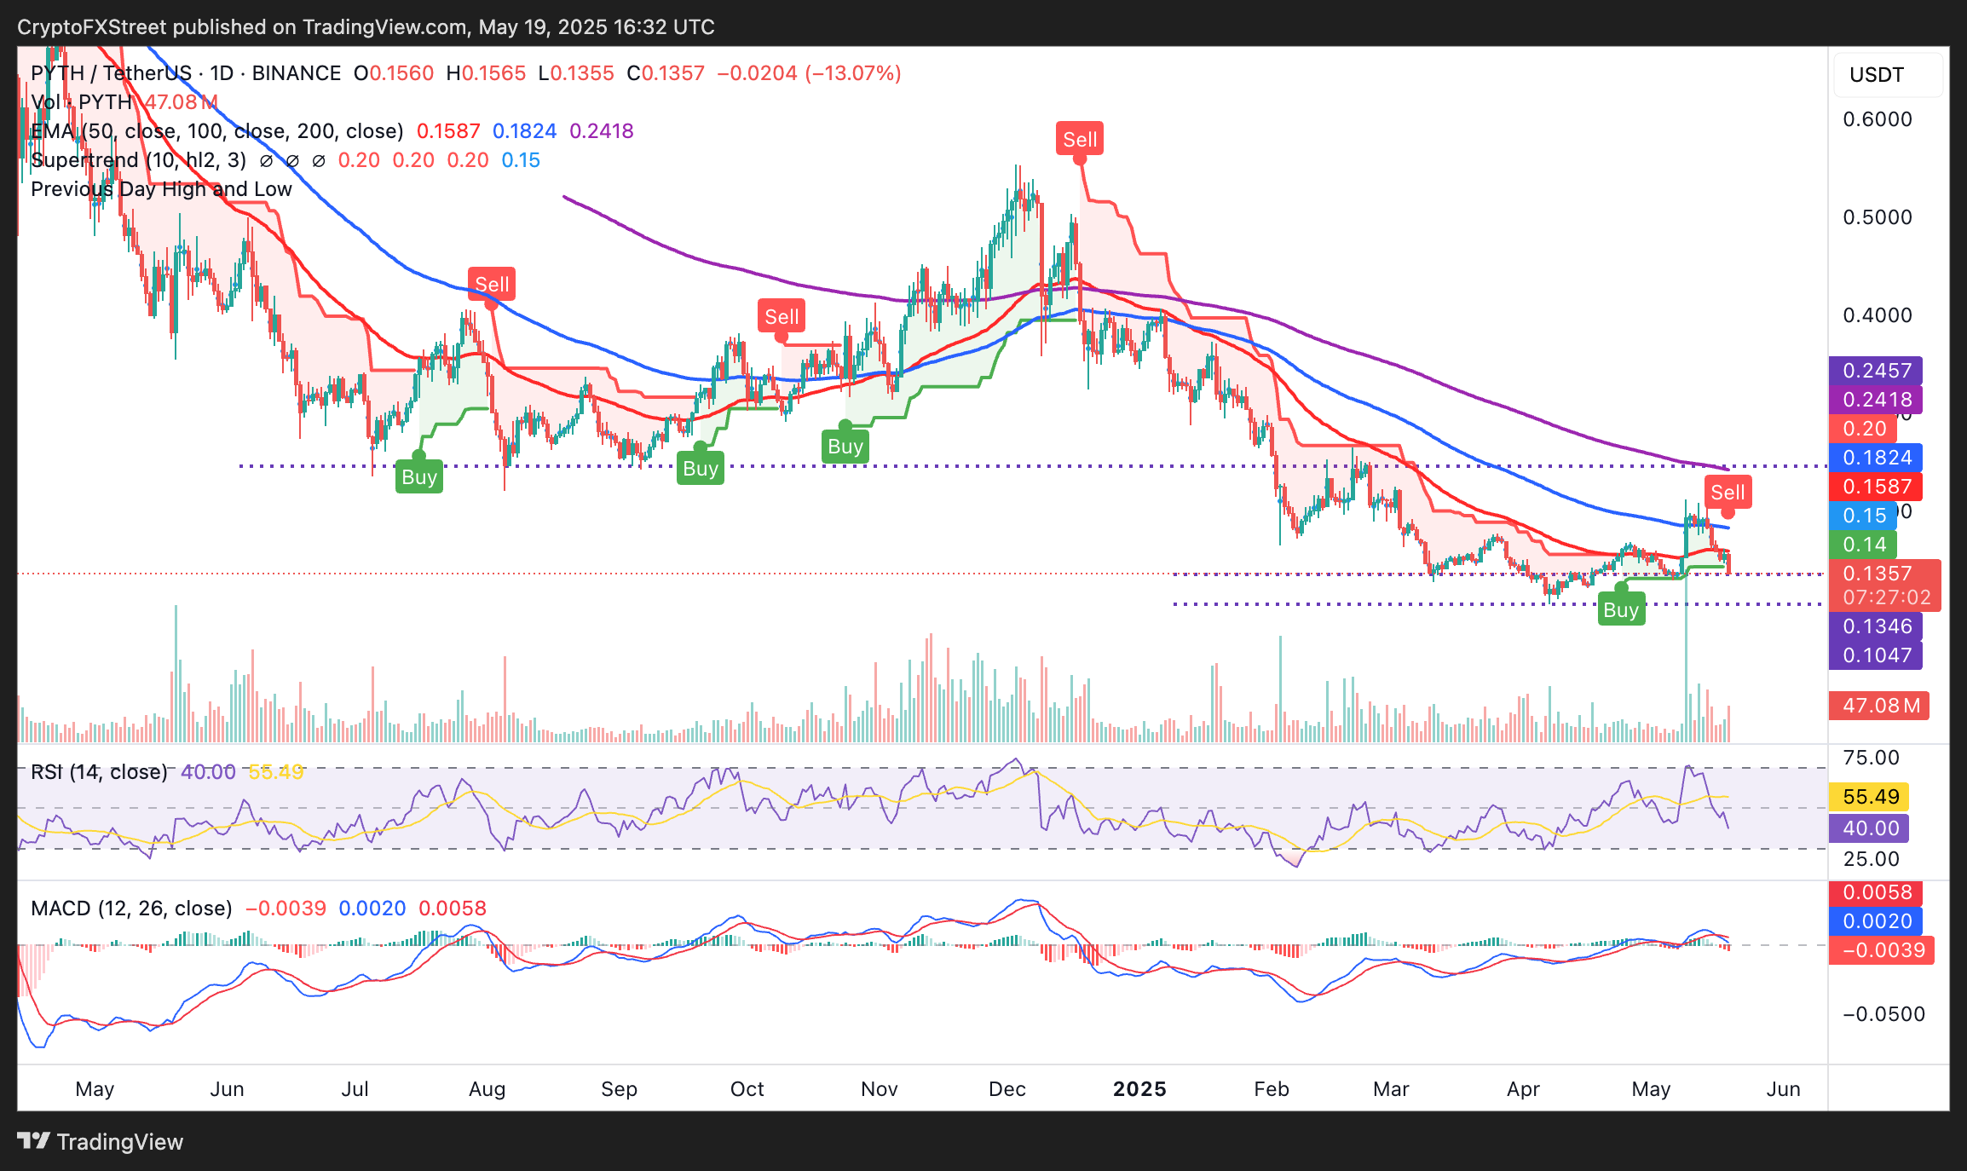Click the Sell signal near August
The height and width of the screenshot is (1171, 1967).
(x=492, y=284)
